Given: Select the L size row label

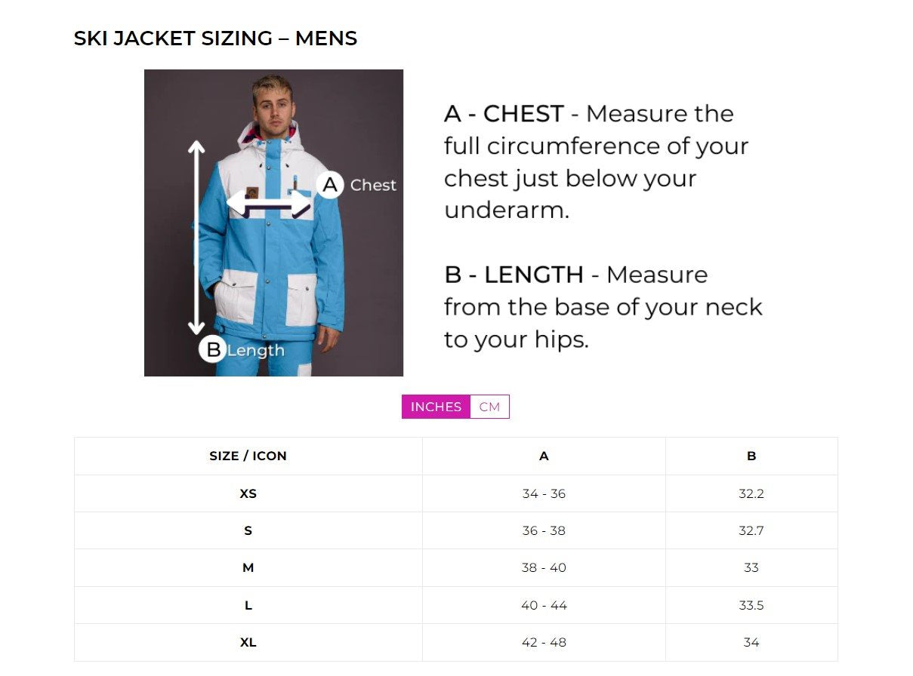Looking at the screenshot, I should [x=248, y=605].
